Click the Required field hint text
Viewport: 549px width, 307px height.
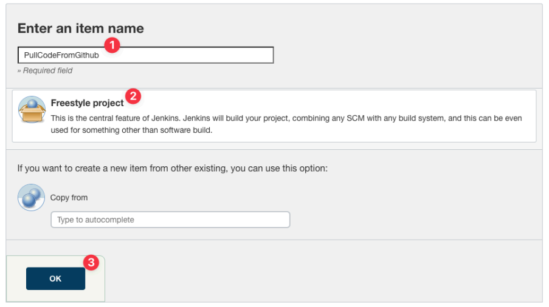(x=45, y=70)
